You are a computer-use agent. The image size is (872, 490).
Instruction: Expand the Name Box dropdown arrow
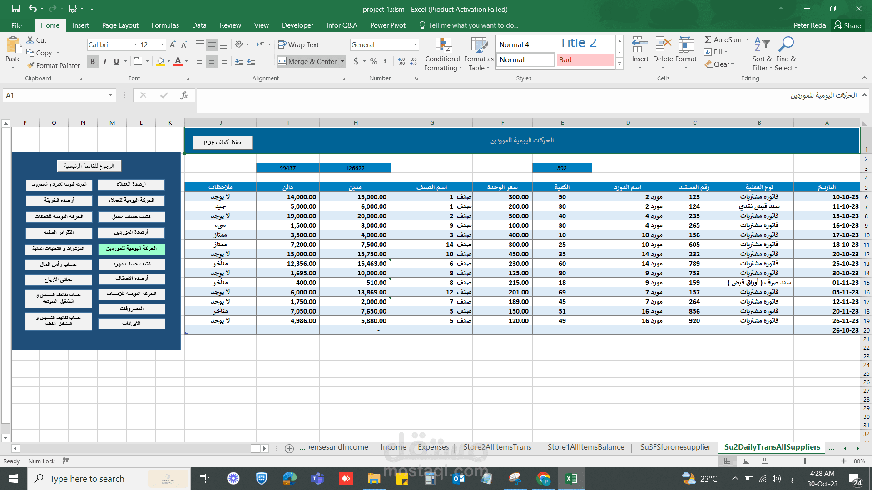[110, 95]
